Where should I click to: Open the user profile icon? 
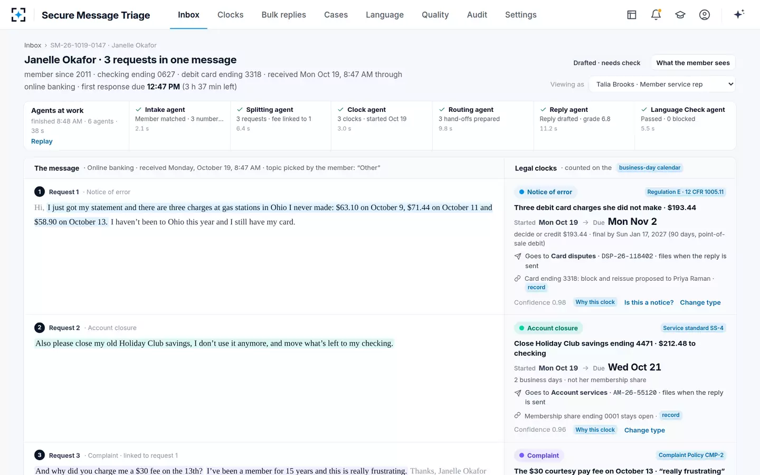pos(705,15)
